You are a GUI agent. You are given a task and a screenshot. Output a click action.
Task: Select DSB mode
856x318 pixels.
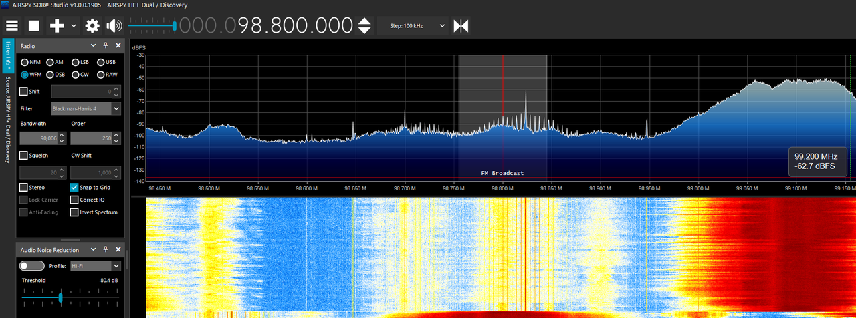pyautogui.click(x=55, y=75)
